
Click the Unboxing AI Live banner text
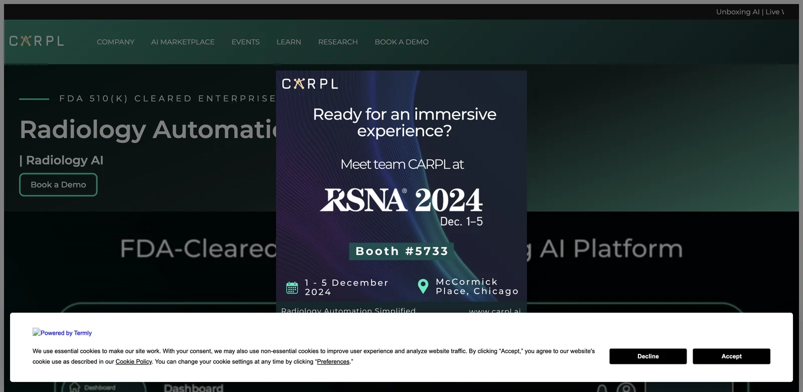click(750, 12)
